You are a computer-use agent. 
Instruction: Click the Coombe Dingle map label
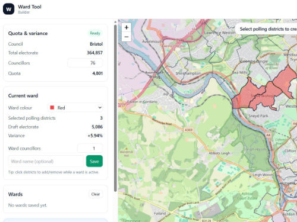[x=254, y=62]
